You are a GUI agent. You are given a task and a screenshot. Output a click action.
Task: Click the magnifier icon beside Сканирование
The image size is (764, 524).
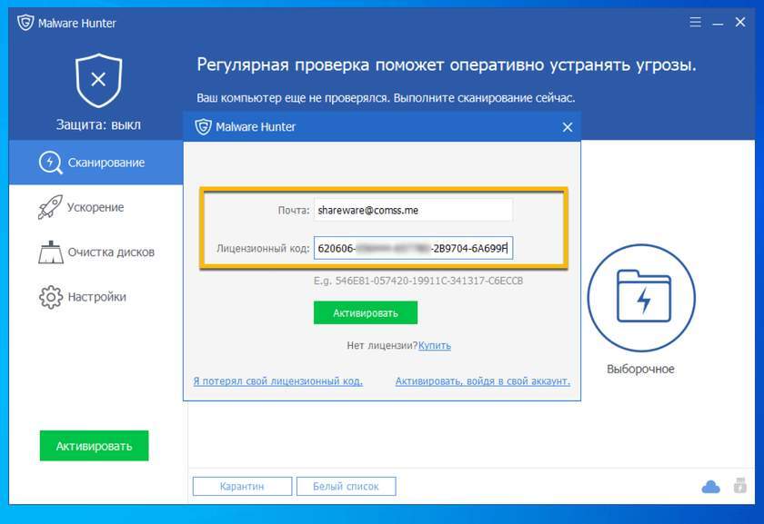click(x=49, y=163)
